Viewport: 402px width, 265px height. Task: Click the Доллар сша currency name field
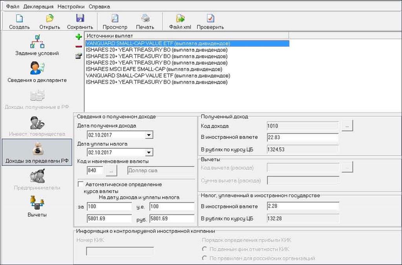(161, 170)
